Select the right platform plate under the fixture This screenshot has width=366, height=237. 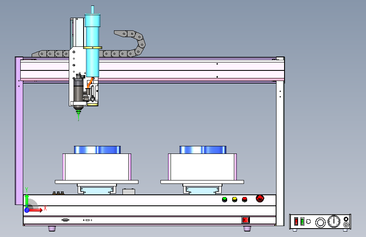[x=202, y=182]
